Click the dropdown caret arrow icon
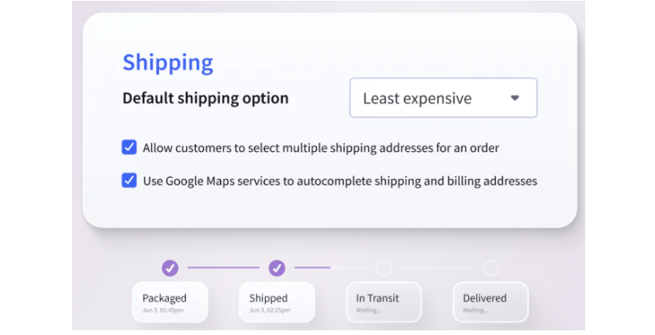The width and height of the screenshot is (655, 335). coord(515,98)
